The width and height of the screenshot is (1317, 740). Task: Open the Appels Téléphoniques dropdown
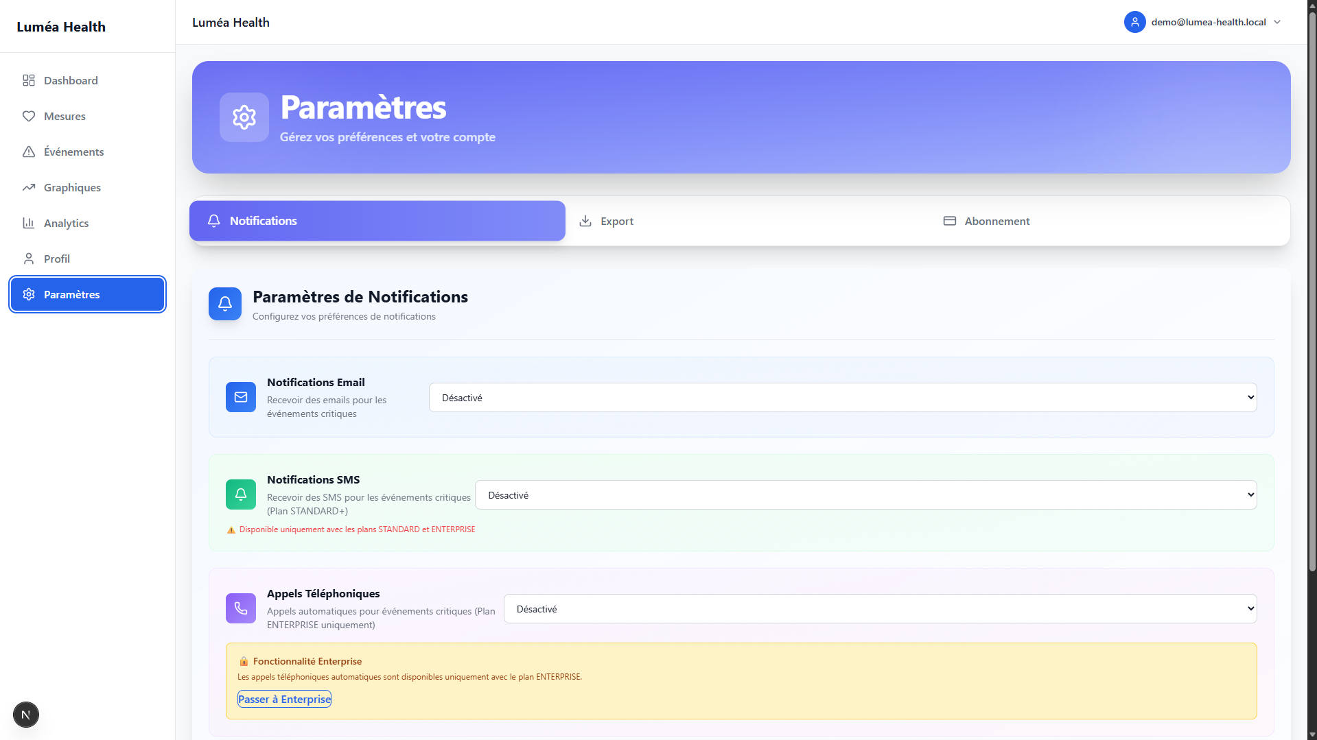coord(879,609)
